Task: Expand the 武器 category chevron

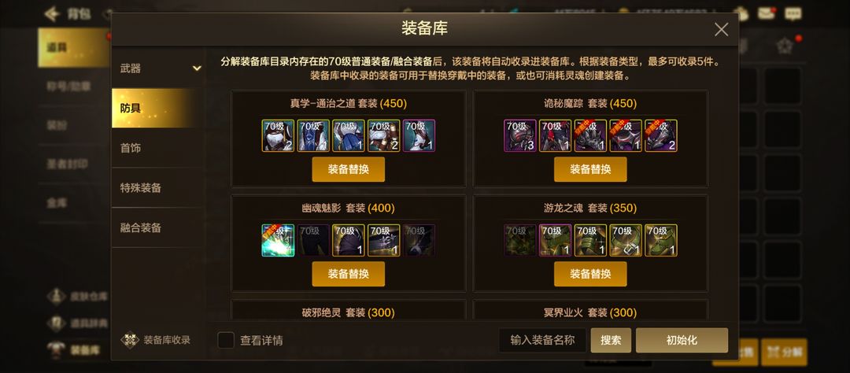Action: click(x=197, y=68)
